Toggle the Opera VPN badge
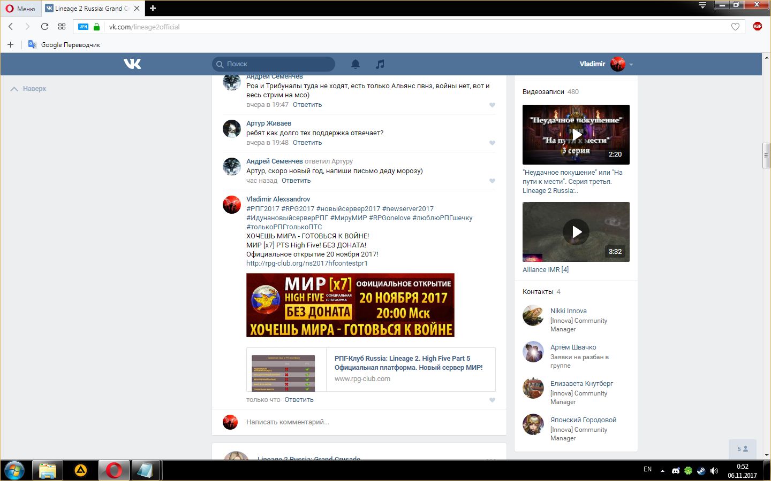Screen dimensions: 771x481 click(x=83, y=27)
